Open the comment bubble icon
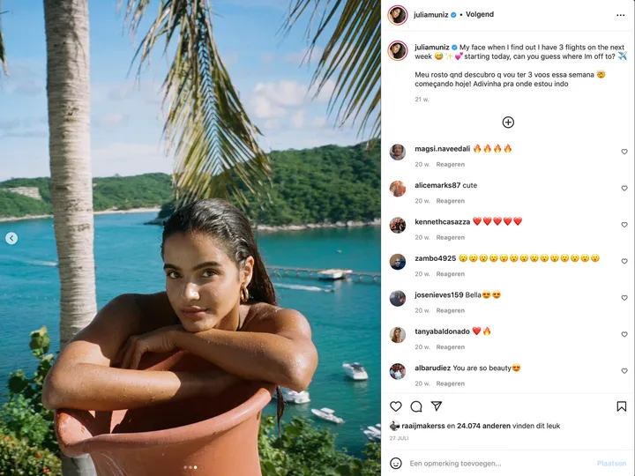The image size is (635, 476). [x=416, y=406]
